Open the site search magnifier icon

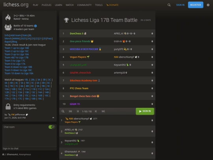point(169,5)
